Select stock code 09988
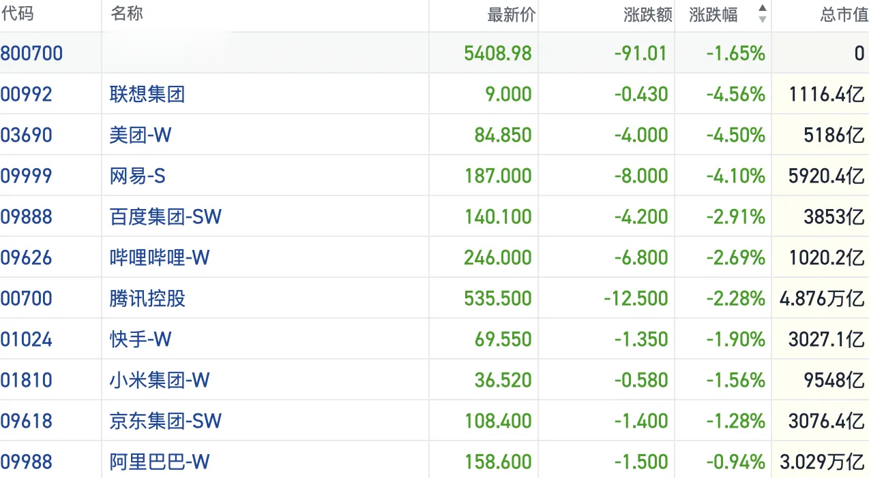The image size is (869, 478). (x=27, y=462)
